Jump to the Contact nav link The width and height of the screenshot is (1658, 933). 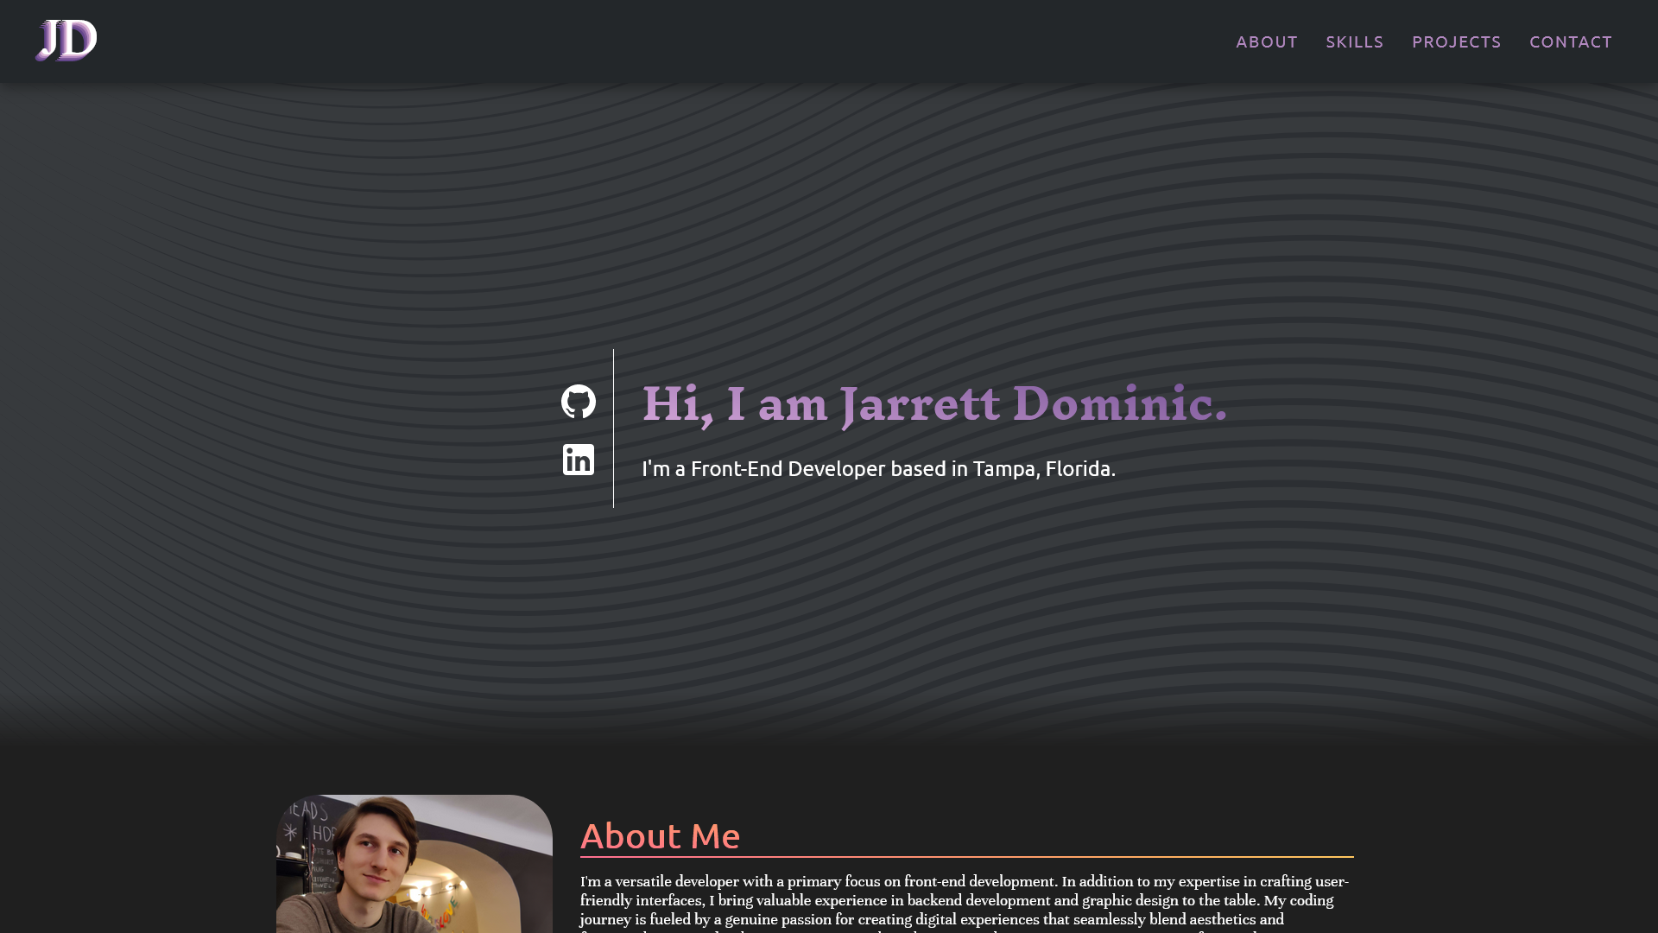coord(1570,41)
